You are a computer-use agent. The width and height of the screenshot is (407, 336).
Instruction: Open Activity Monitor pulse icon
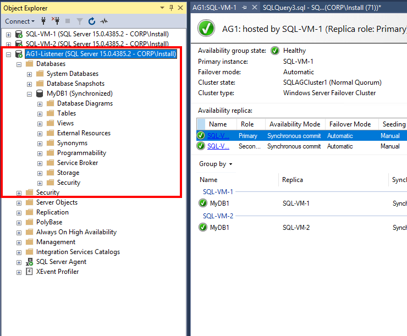pos(104,21)
